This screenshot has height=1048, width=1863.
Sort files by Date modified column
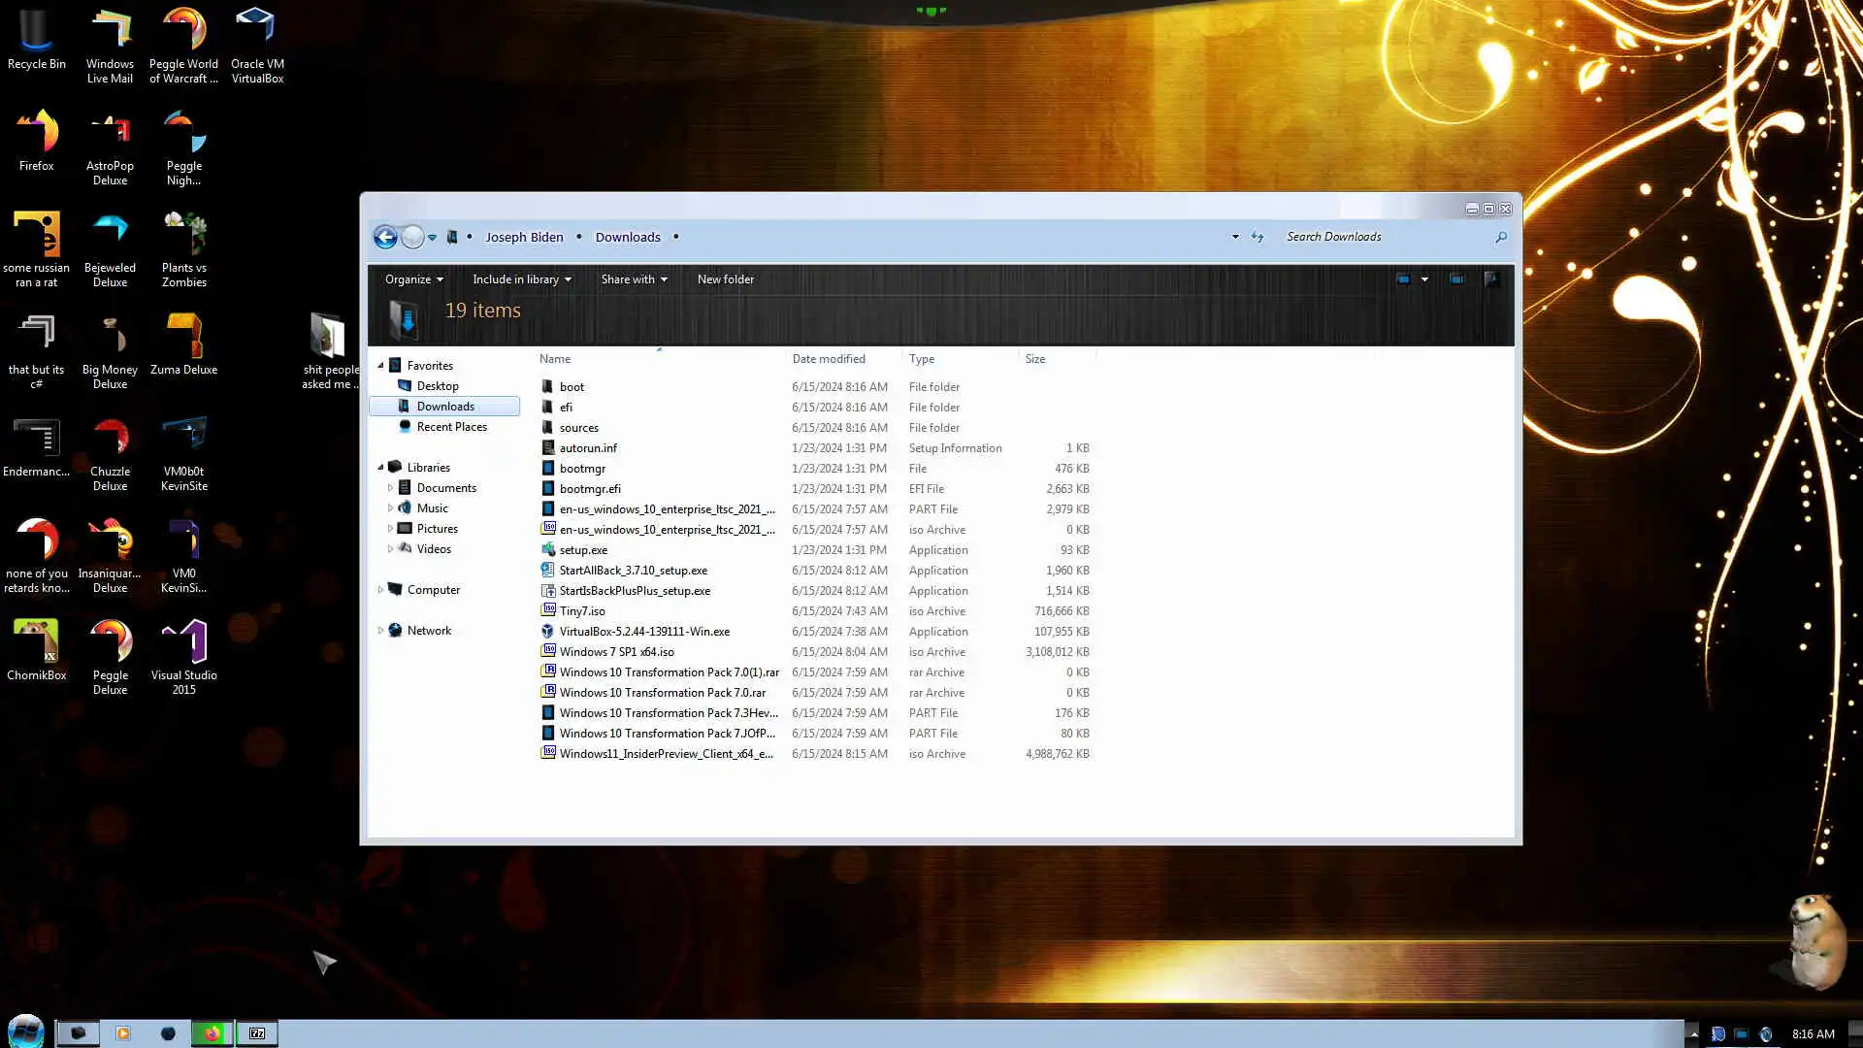tap(828, 359)
